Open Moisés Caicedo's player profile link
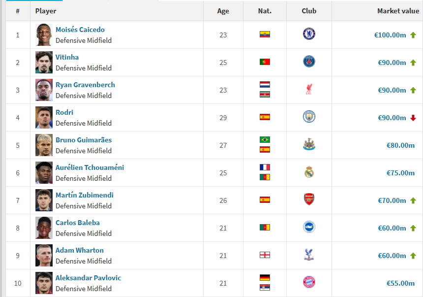This screenshot has width=423, height=297. coord(80,30)
